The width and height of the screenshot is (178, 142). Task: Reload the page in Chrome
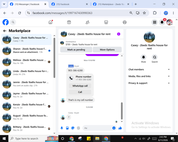pos(20,13)
